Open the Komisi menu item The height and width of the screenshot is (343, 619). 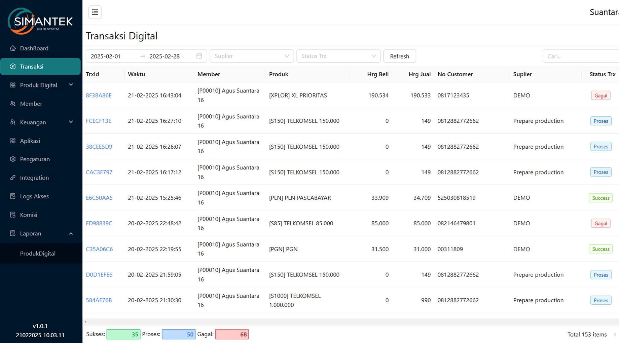(40, 215)
